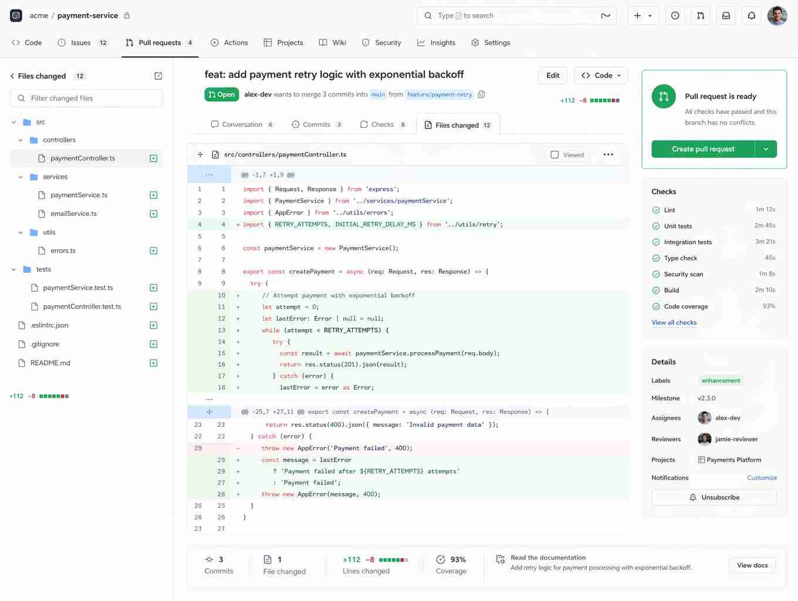Click the Customize notifications link
The height and width of the screenshot is (601, 798).
click(762, 478)
